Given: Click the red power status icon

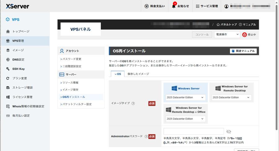Looking at the screenshot, I should (x=245, y=35).
